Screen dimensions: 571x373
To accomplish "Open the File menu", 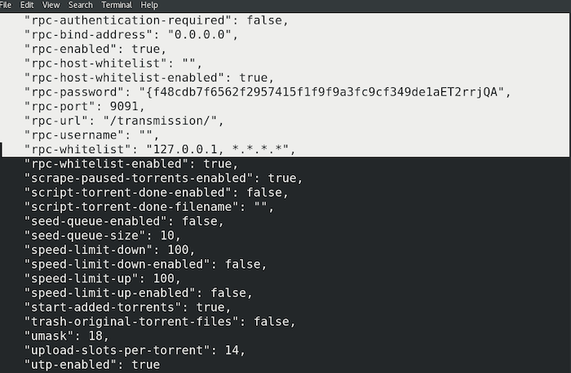I will (x=6, y=5).
